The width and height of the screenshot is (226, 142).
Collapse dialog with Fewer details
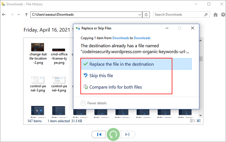94,103
